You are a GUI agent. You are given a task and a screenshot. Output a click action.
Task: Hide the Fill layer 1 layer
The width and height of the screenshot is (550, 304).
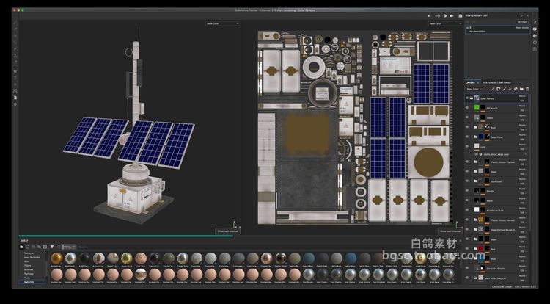[467, 108]
